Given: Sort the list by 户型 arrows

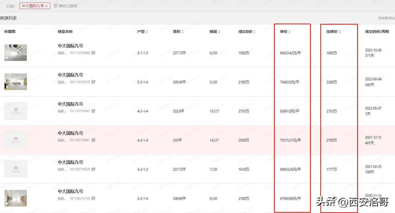Looking at the screenshot, I should click(x=147, y=32).
